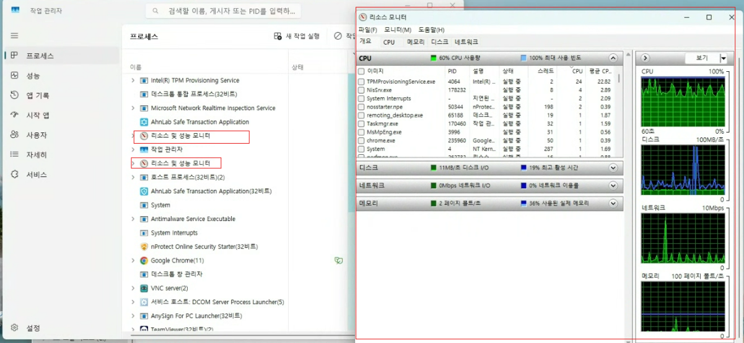Viewport: 744px width, 343px height.
Task: Switch to the 디스크 tab in Resource Monitor
Action: pos(440,42)
